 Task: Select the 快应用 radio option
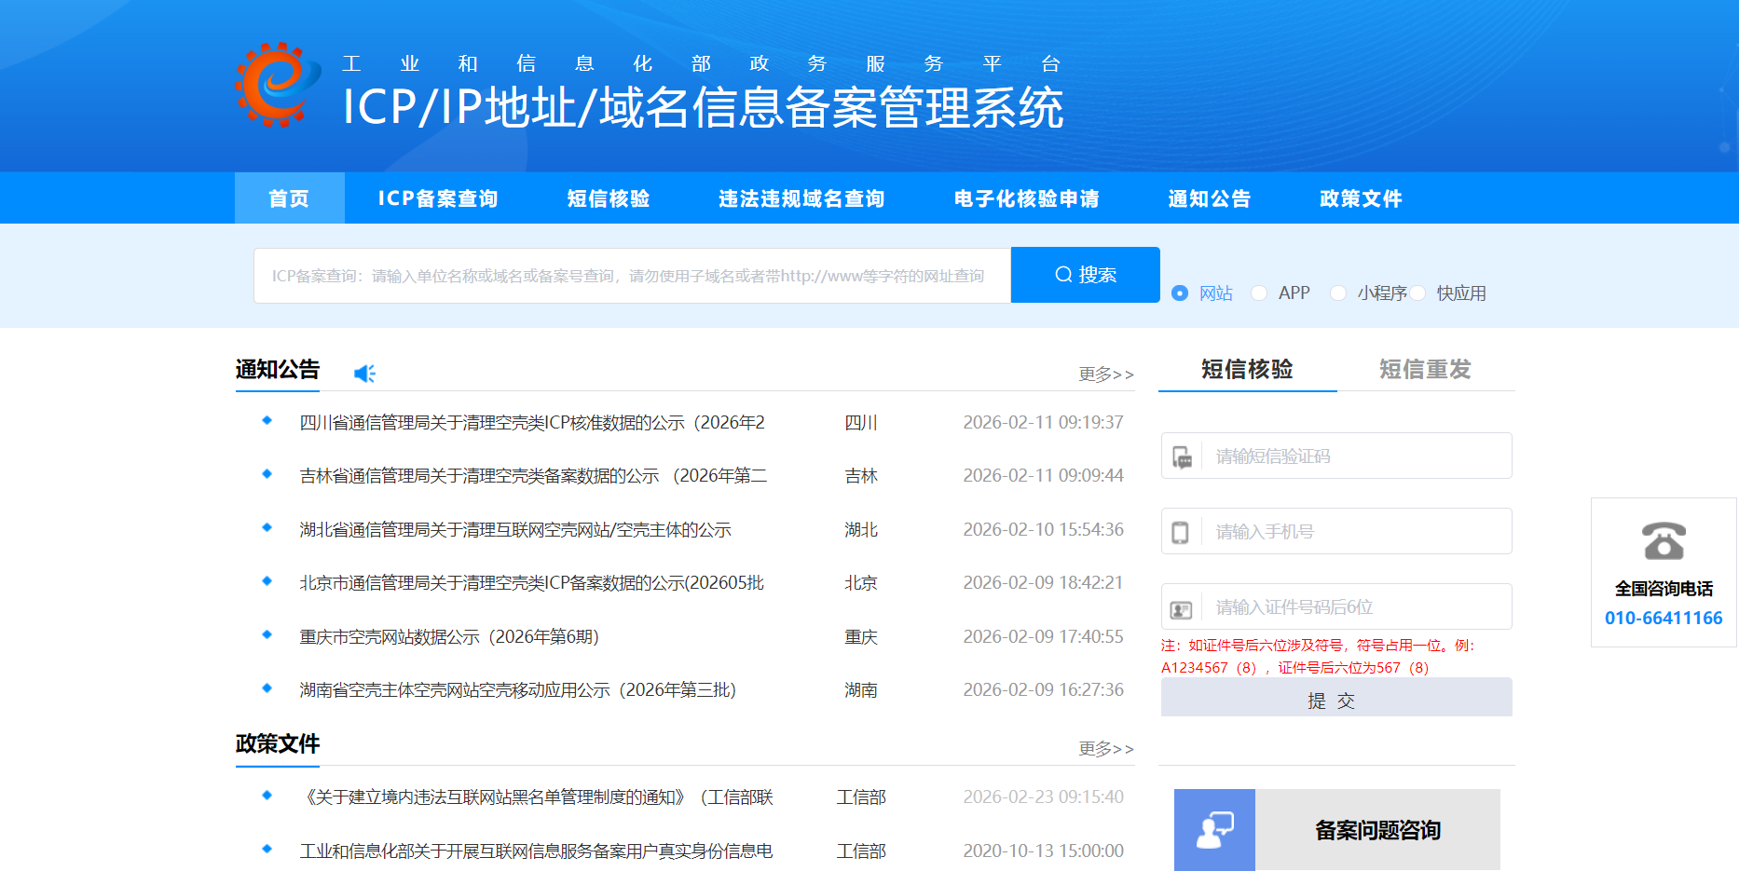click(1417, 293)
